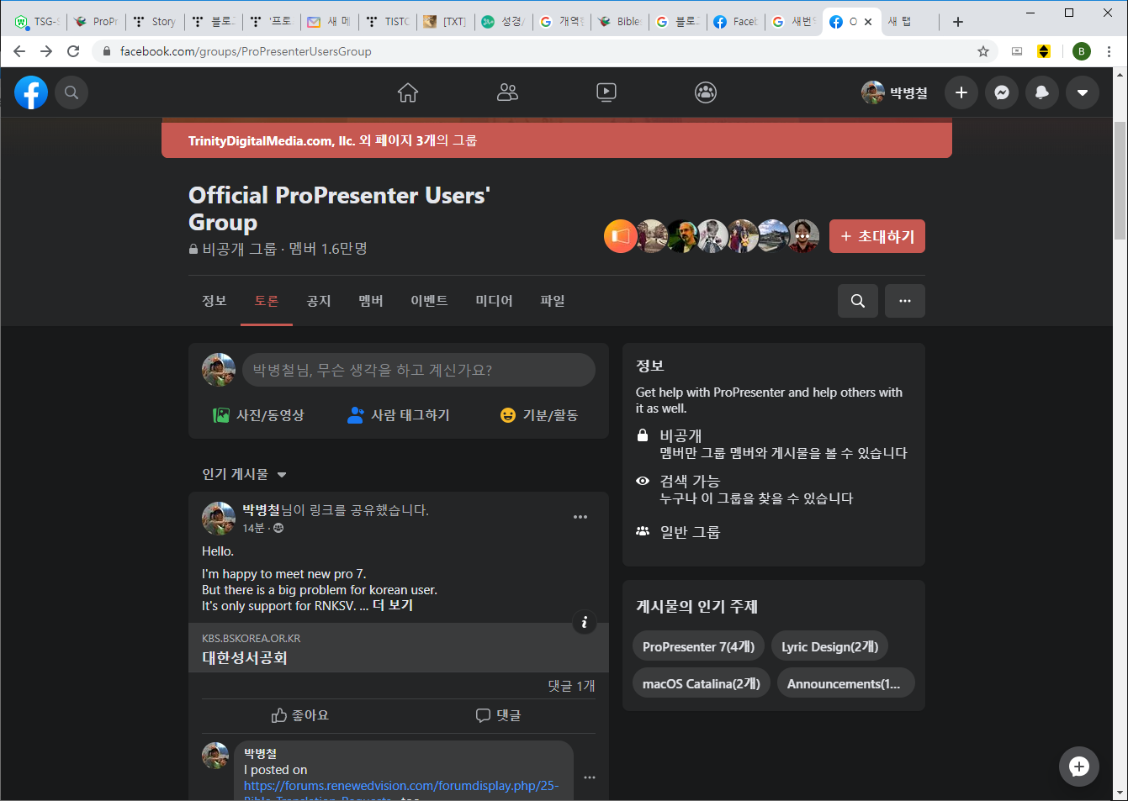The height and width of the screenshot is (801, 1128).
Task: Open a new browser tab
Action: (x=958, y=22)
